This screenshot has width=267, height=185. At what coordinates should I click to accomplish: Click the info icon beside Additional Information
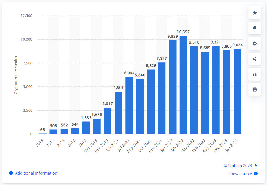pyautogui.click(x=11, y=173)
